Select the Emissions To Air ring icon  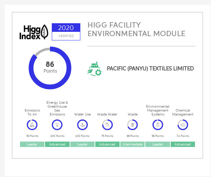pos(32,125)
